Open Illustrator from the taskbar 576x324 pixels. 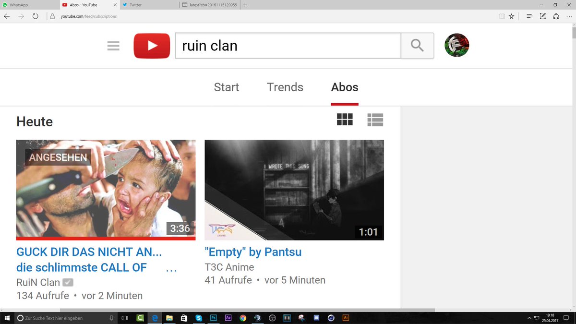(346, 318)
